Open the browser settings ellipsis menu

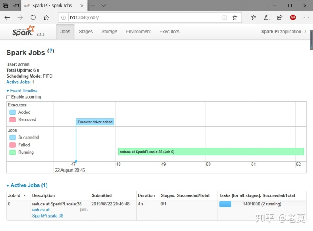point(306,17)
